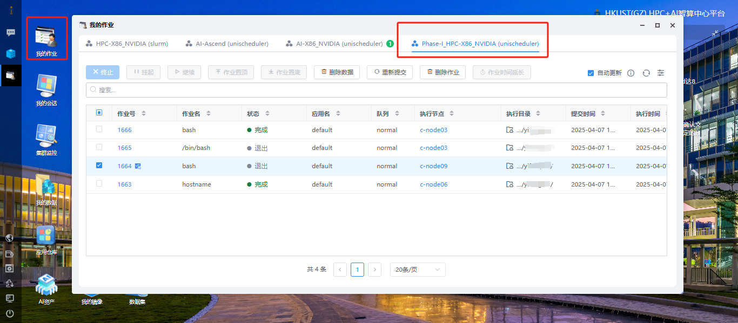Select the job window icon in left sidebar
Viewport: 738px width, 323px height.
coord(11,75)
